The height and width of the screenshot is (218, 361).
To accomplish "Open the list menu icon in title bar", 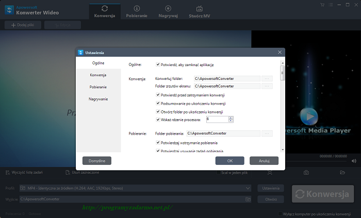I will 330,5.
